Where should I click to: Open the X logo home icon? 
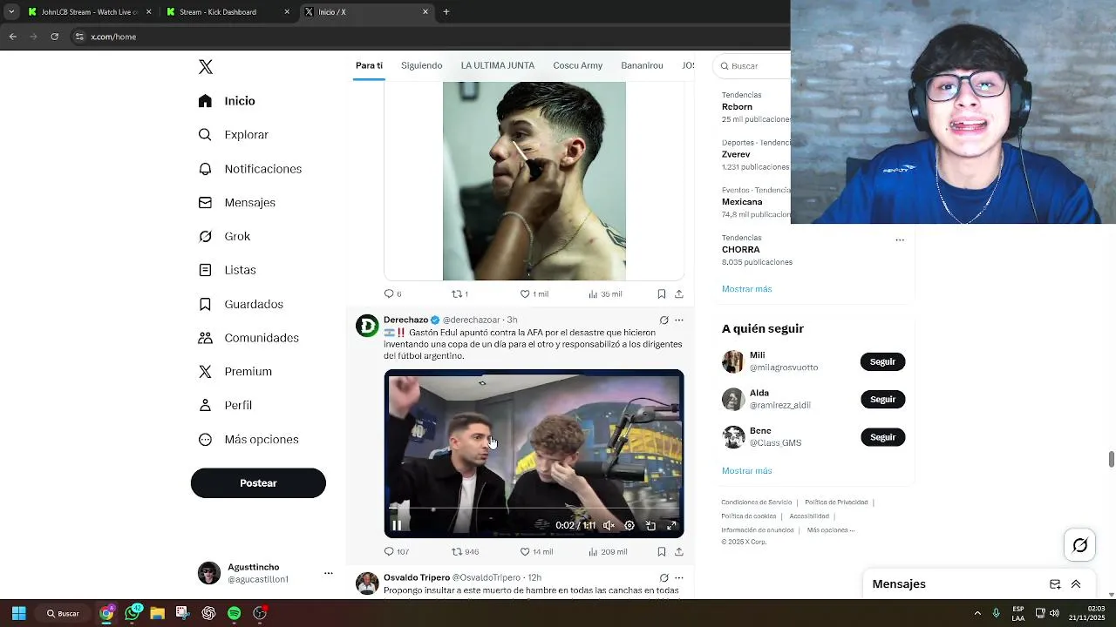tap(206, 67)
